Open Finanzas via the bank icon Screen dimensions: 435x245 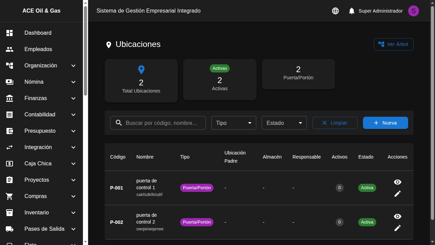click(10, 98)
